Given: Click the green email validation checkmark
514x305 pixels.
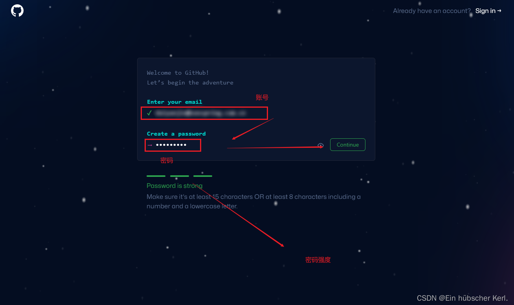Looking at the screenshot, I should [149, 113].
